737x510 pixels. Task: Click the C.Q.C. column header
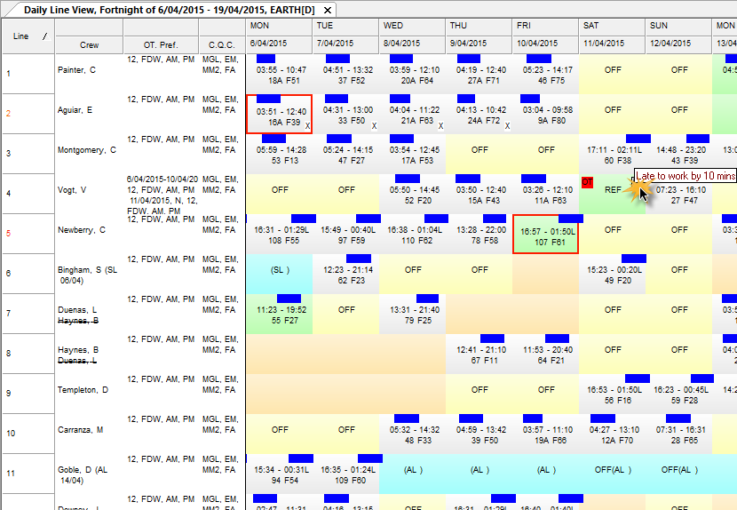221,44
